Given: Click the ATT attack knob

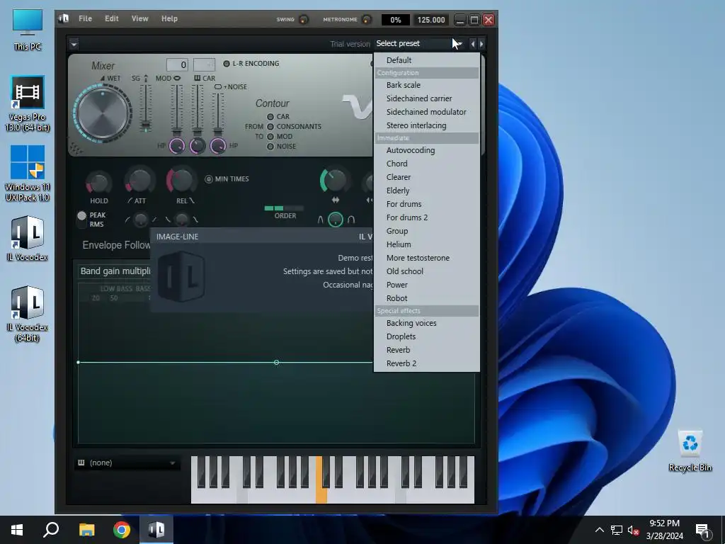Looking at the screenshot, I should [x=139, y=181].
